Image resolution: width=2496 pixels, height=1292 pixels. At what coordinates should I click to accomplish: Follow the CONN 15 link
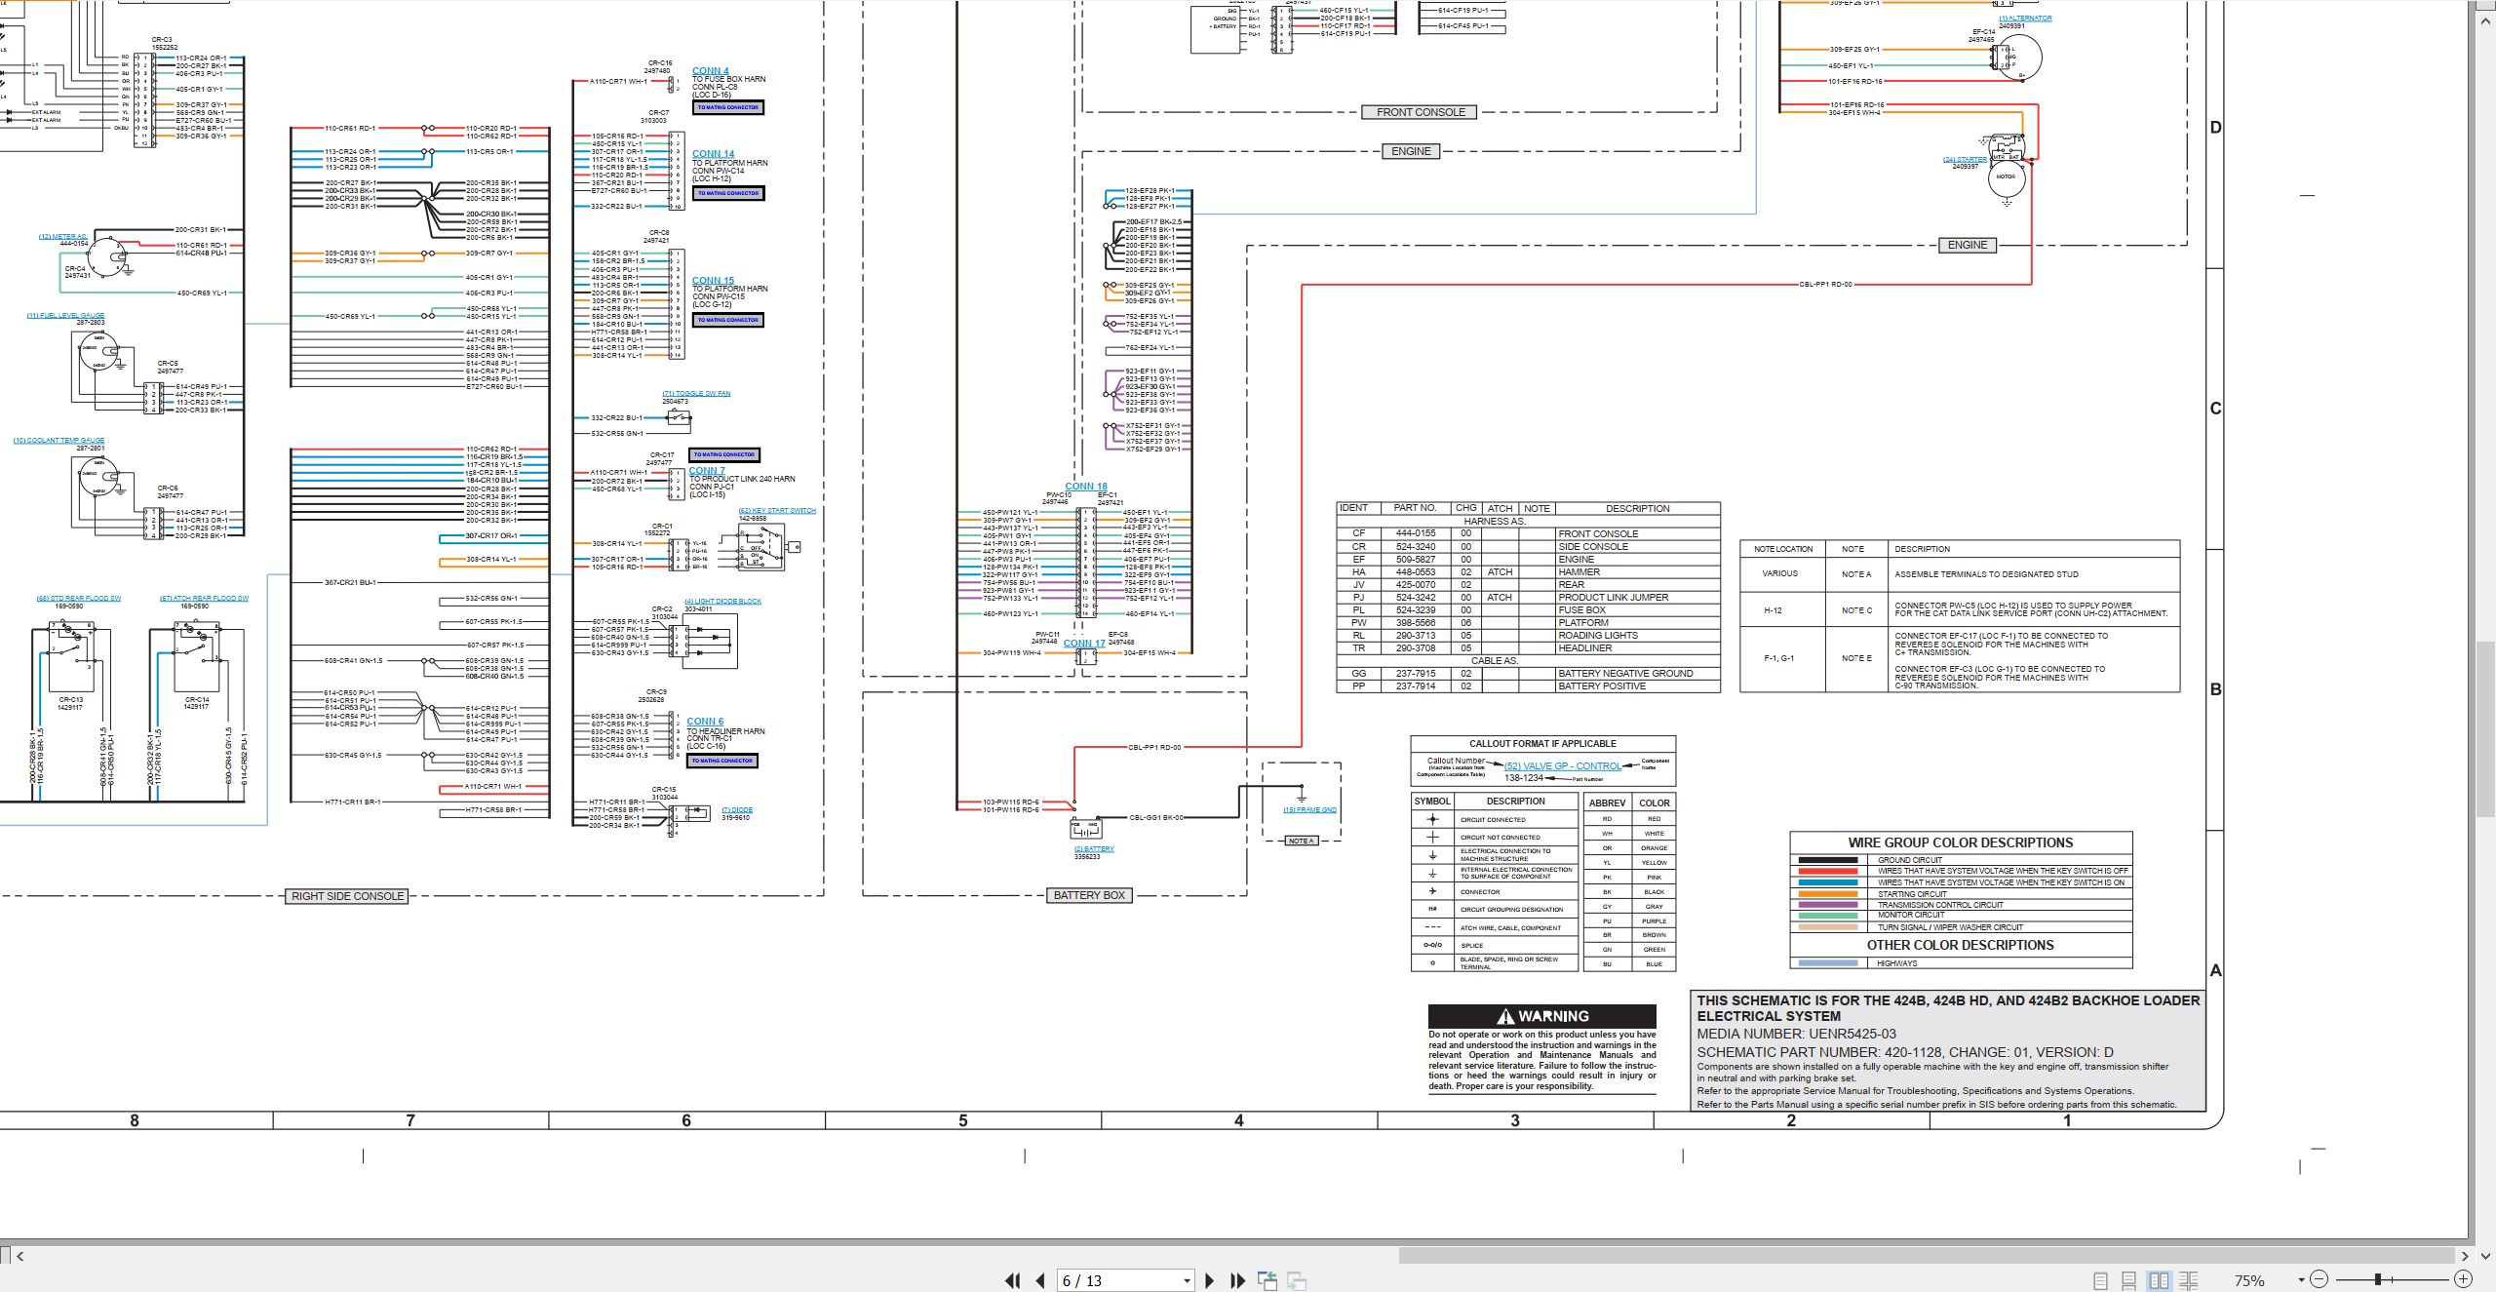pyautogui.click(x=714, y=281)
